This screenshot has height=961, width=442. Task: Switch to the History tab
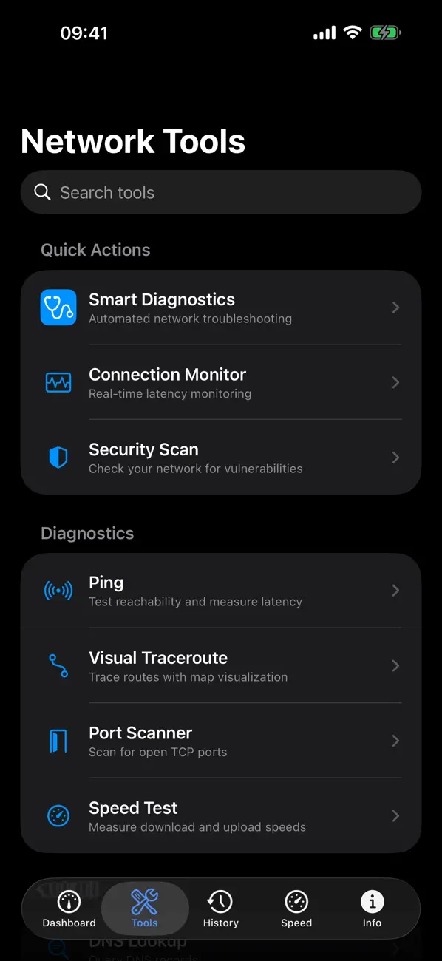[x=220, y=909]
